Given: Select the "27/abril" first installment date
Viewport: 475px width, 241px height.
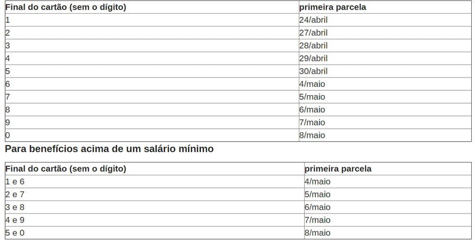Looking at the screenshot, I should pos(313,33).
